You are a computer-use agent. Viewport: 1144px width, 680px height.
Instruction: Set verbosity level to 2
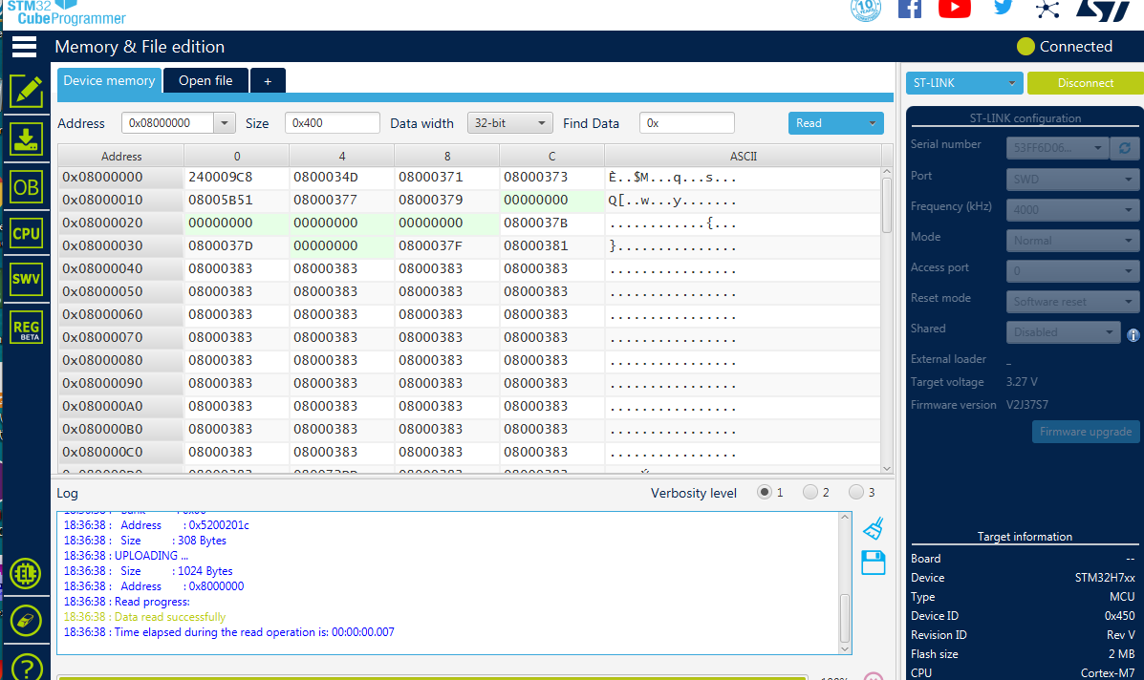[x=809, y=492]
